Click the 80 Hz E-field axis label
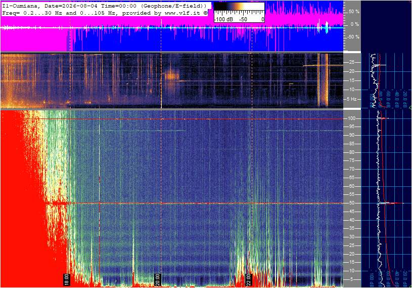This screenshot has width=412, height=288. pyautogui.click(x=351, y=152)
